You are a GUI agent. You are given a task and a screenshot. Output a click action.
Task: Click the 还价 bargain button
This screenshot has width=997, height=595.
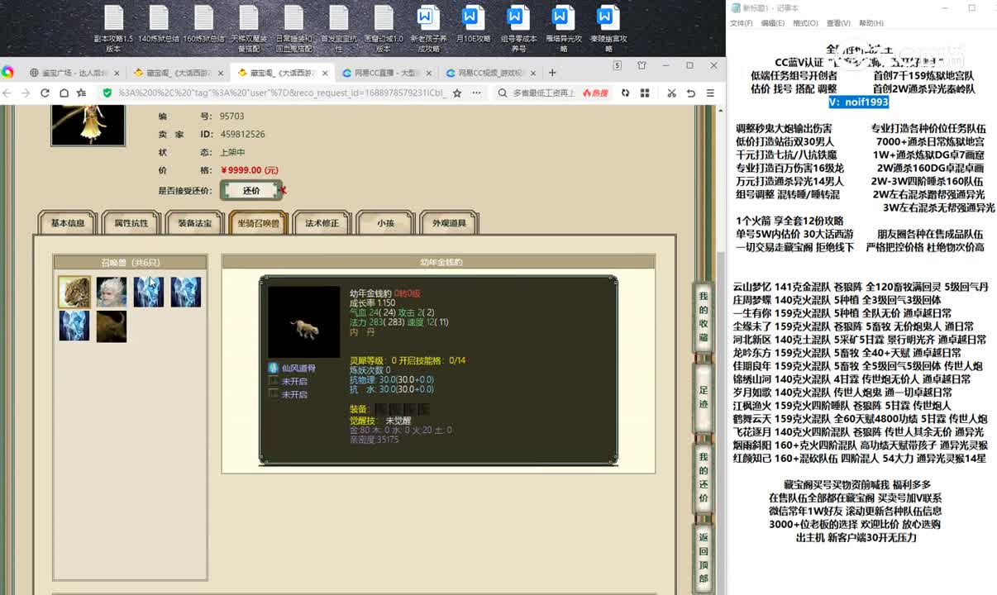pos(251,190)
